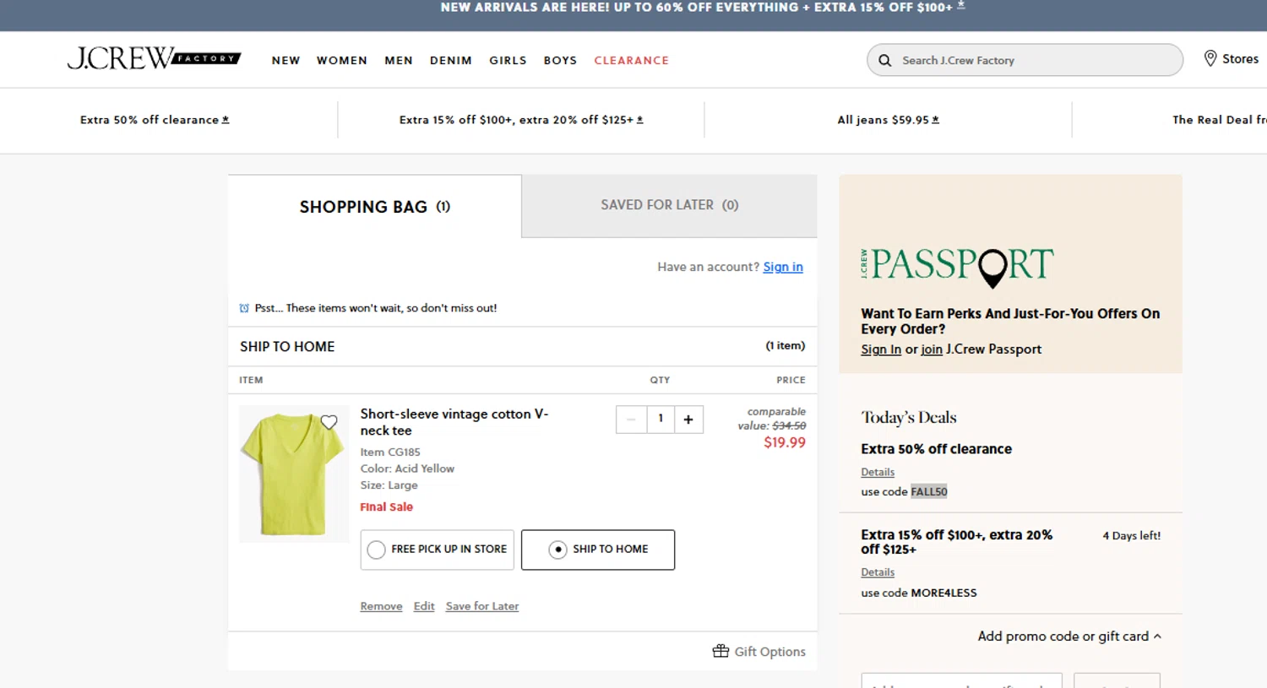Increase quantity with plus button
The width and height of the screenshot is (1267, 688).
[x=688, y=420]
